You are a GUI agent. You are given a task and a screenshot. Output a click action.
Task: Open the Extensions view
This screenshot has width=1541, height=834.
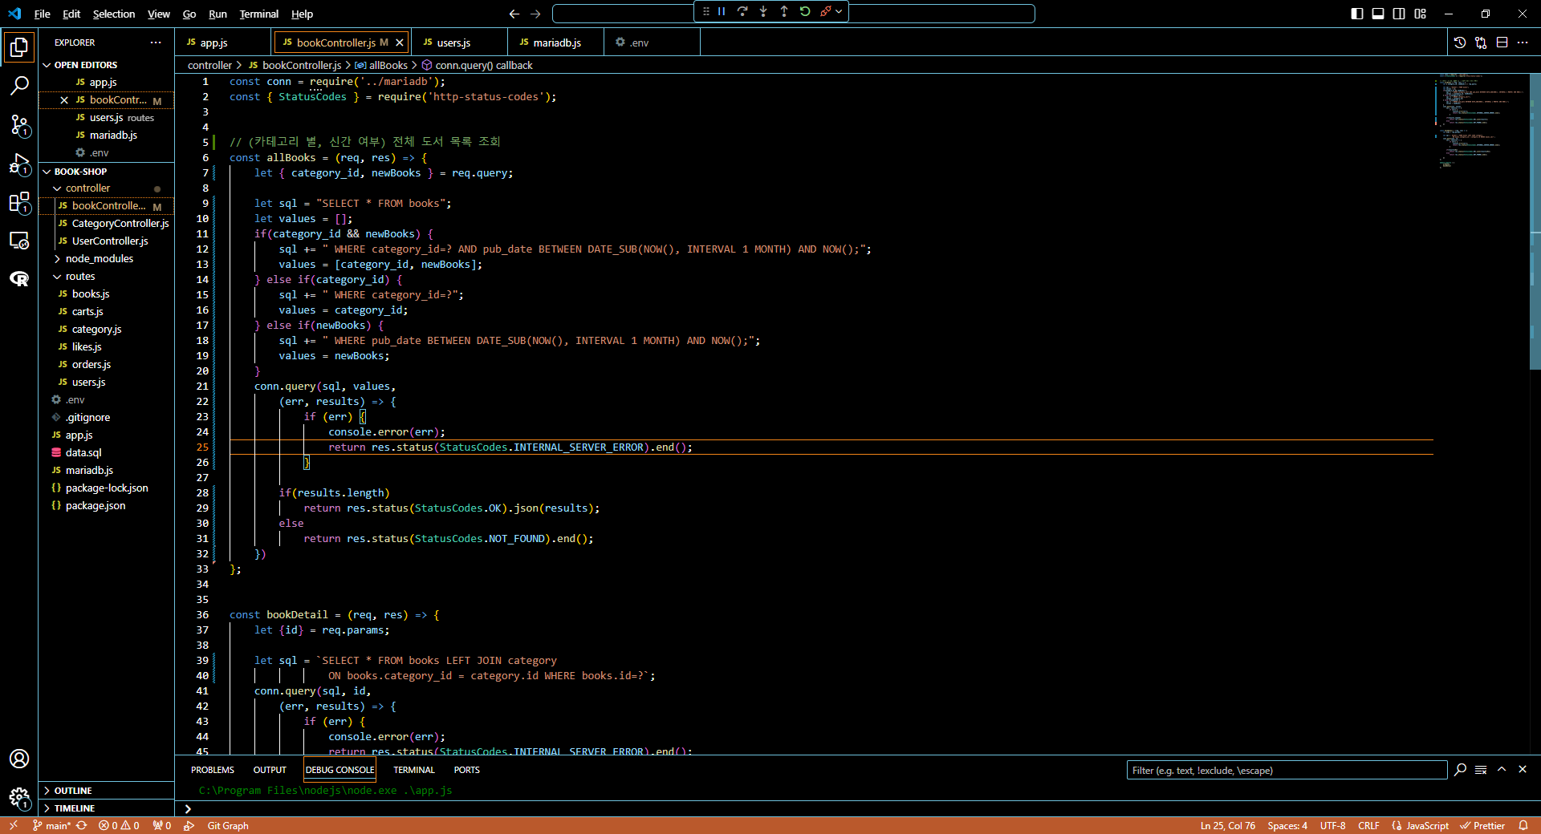19,202
